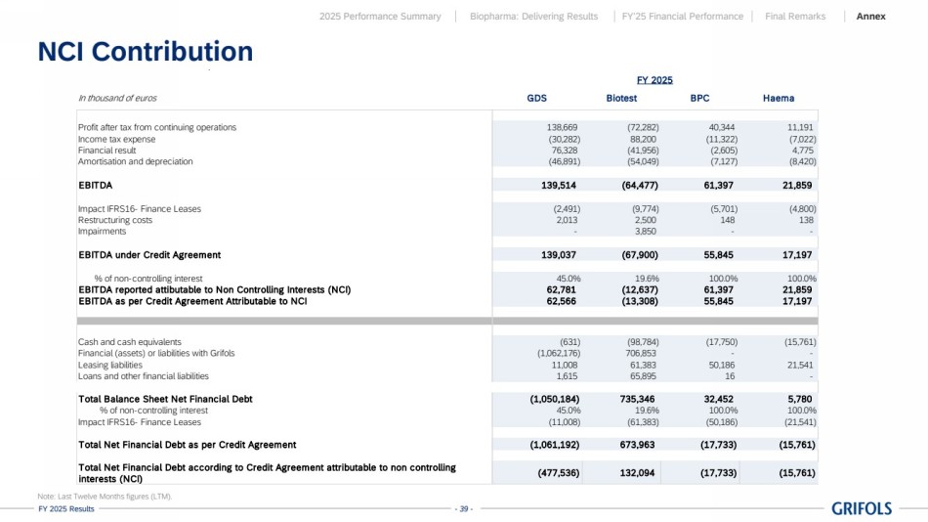Image resolution: width=928 pixels, height=522 pixels.
Task: Click the Total Balance Sheet Net Financial Debt label
Action: [x=165, y=399]
